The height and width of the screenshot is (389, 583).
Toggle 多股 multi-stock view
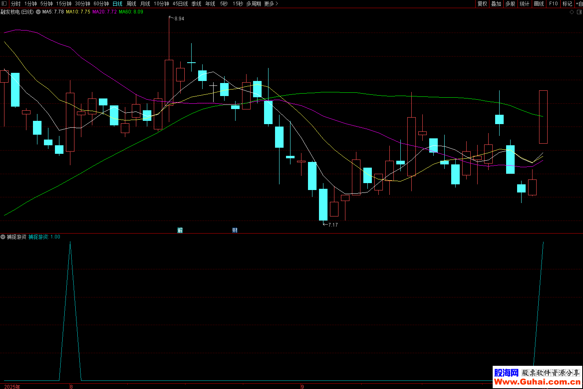510,4
